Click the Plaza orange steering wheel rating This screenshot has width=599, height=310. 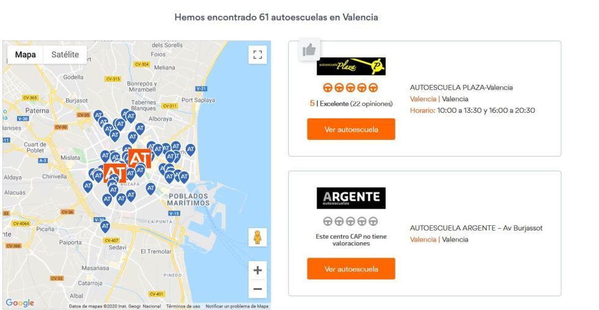[350, 88]
